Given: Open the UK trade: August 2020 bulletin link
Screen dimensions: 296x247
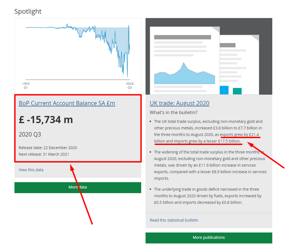Looking at the screenshot, I should (179, 103).
